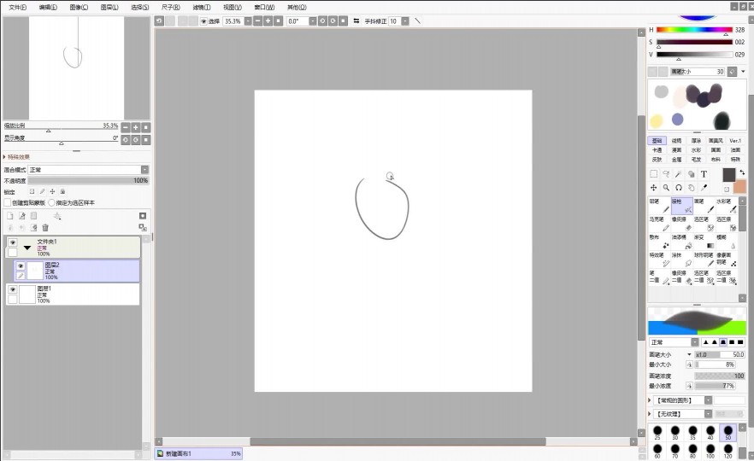Toggle lock transparency pixels icon

32,191
